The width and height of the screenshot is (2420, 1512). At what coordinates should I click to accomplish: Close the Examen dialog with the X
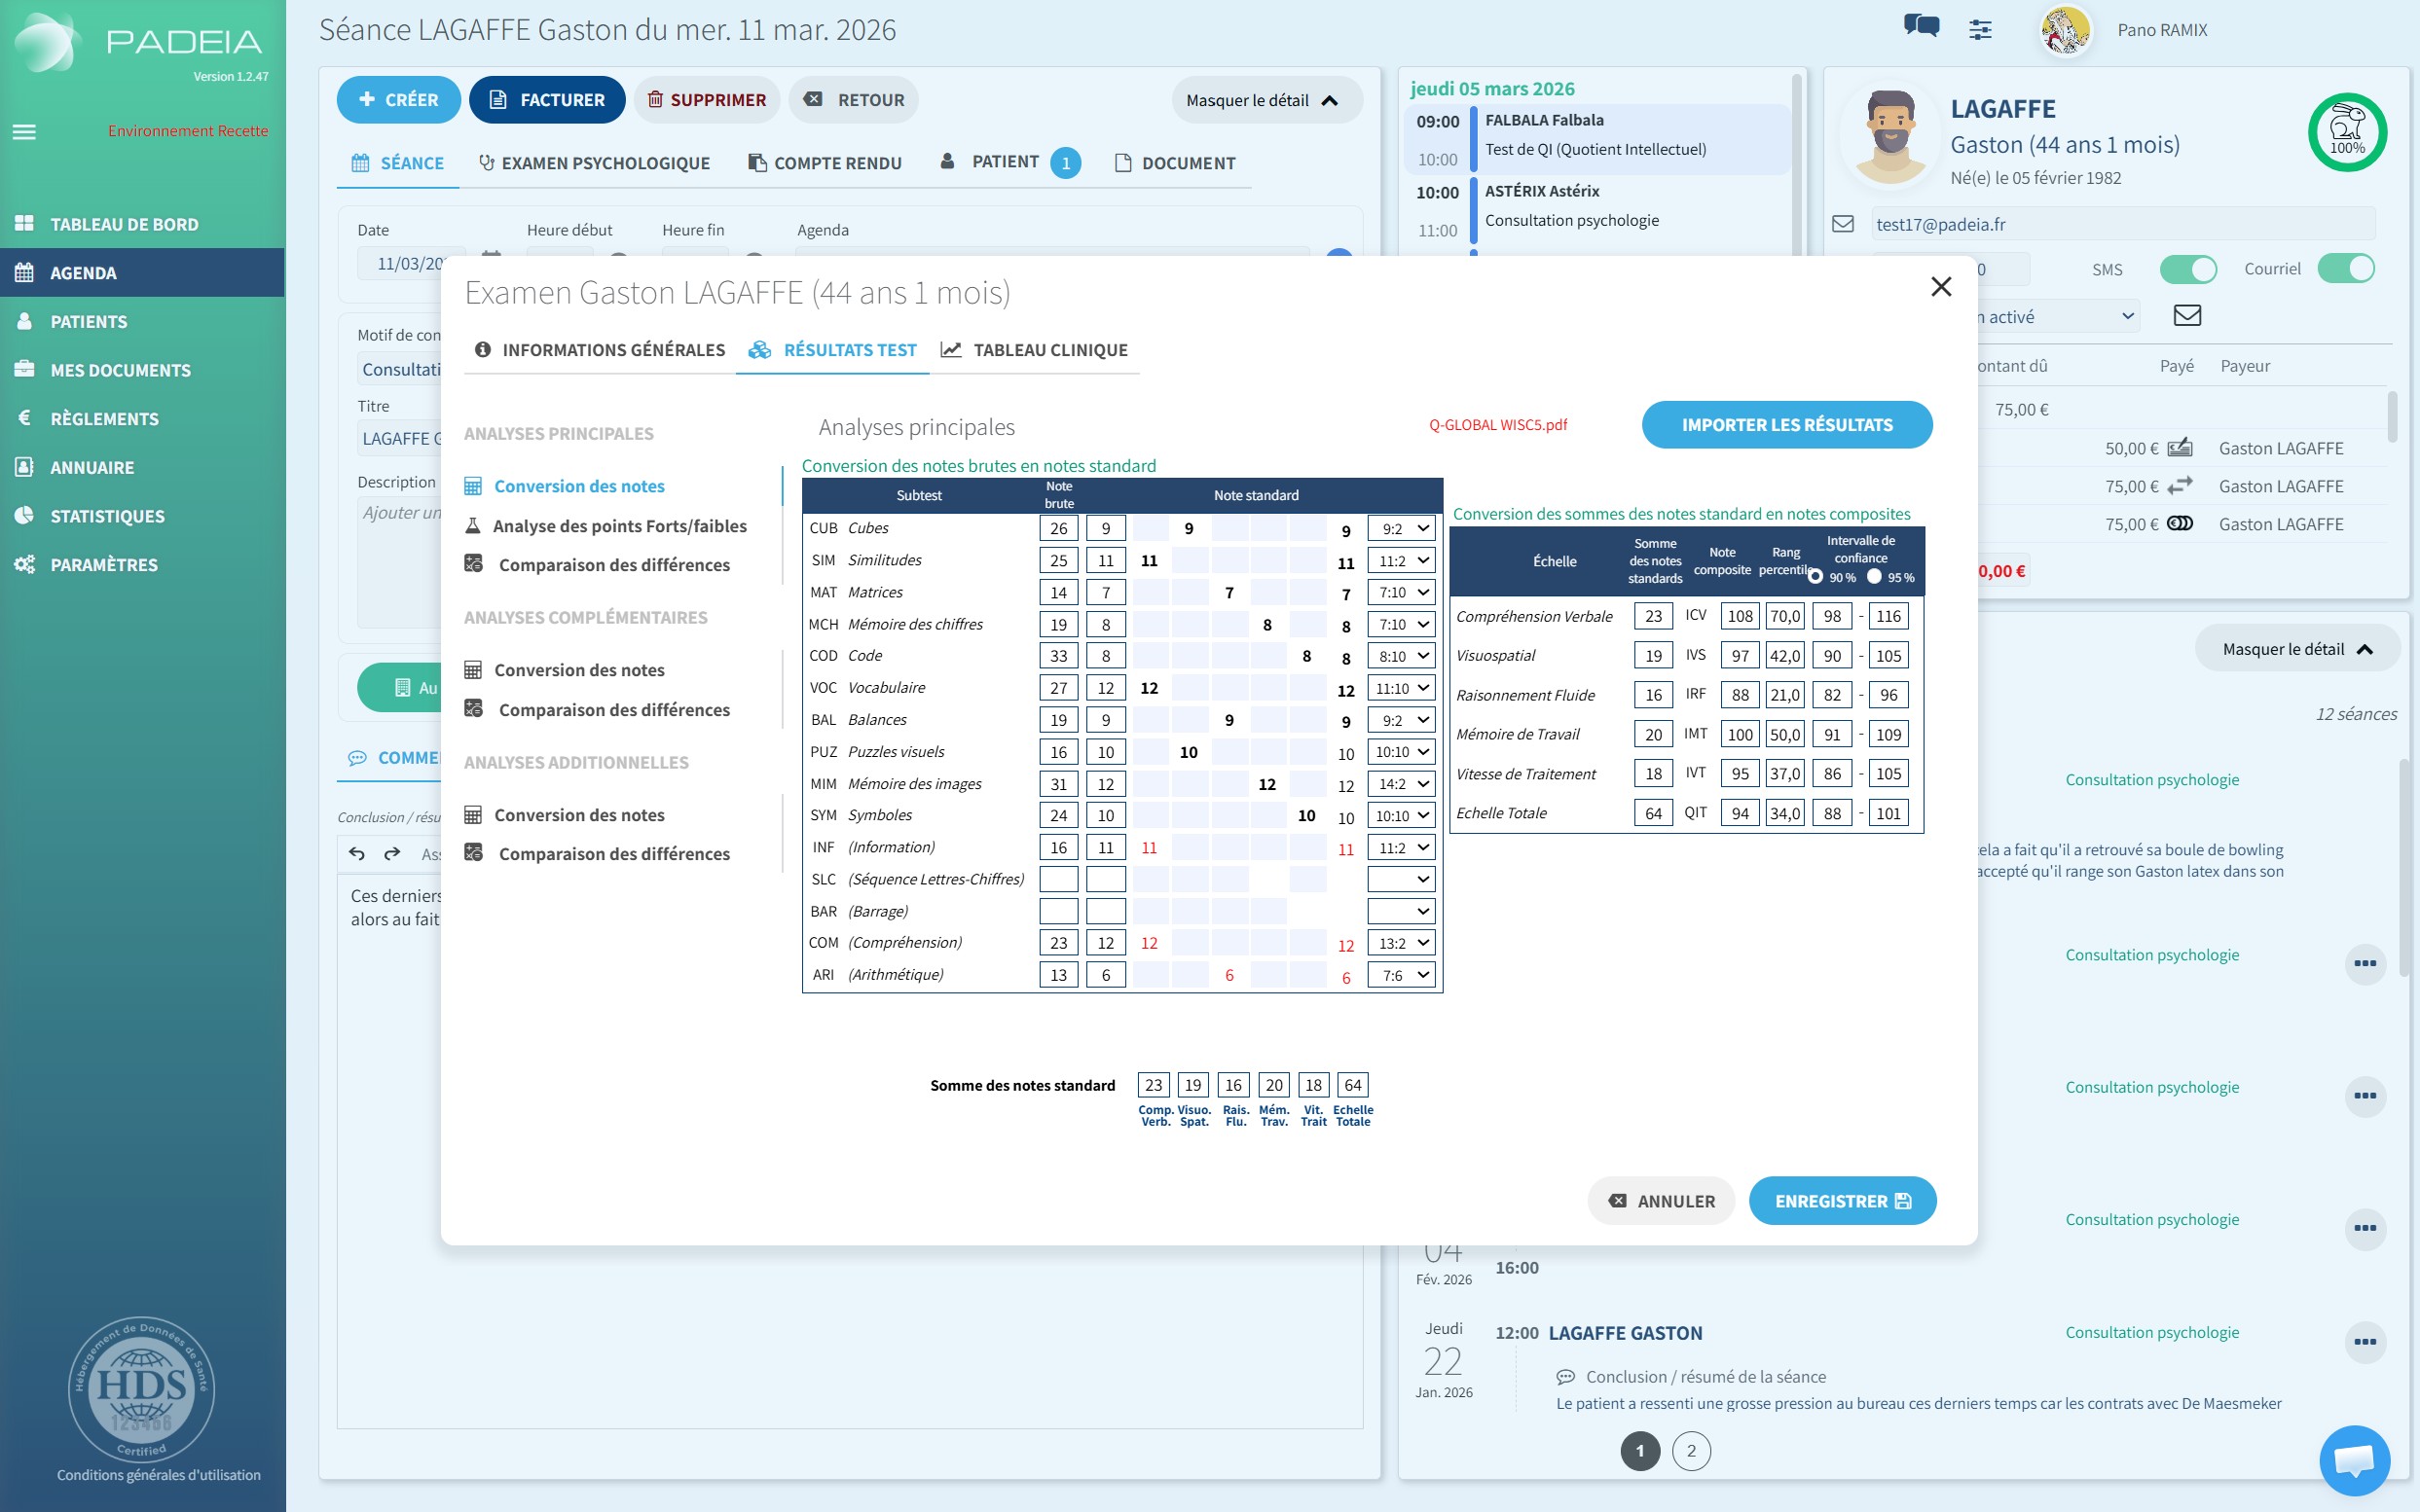(x=1941, y=287)
